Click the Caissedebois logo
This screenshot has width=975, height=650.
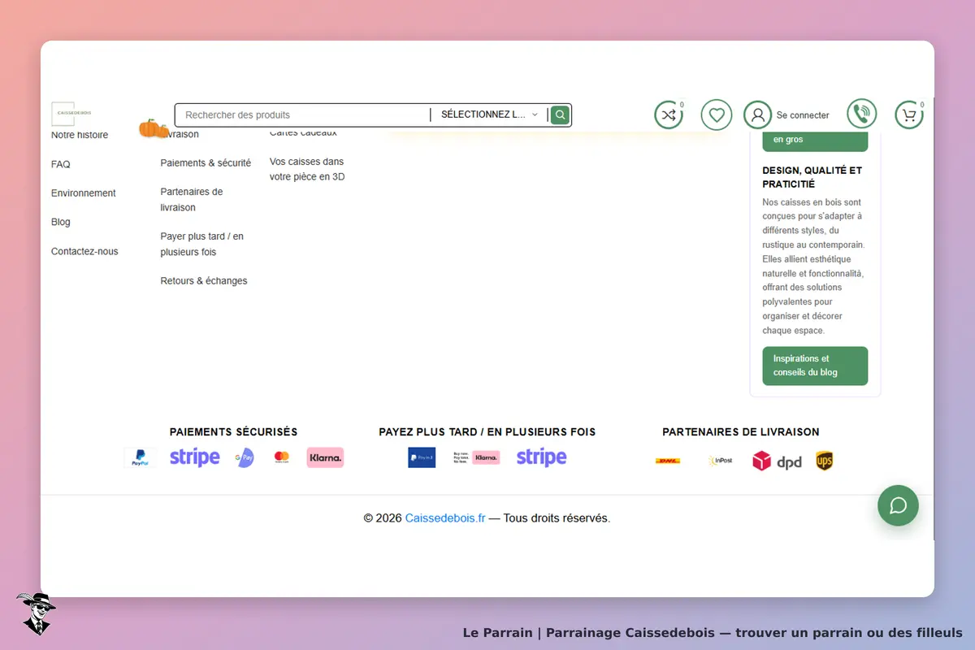coord(74,114)
